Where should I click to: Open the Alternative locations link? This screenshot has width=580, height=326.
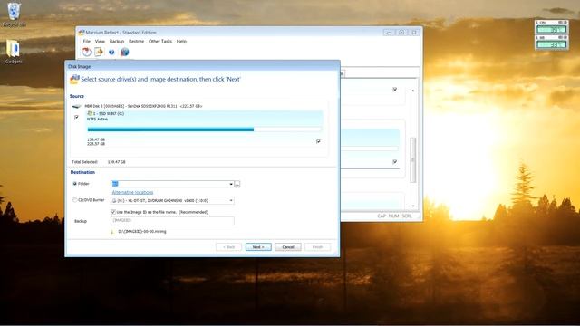tap(132, 192)
